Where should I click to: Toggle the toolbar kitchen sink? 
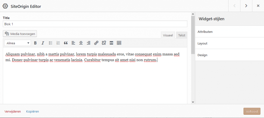119,43
